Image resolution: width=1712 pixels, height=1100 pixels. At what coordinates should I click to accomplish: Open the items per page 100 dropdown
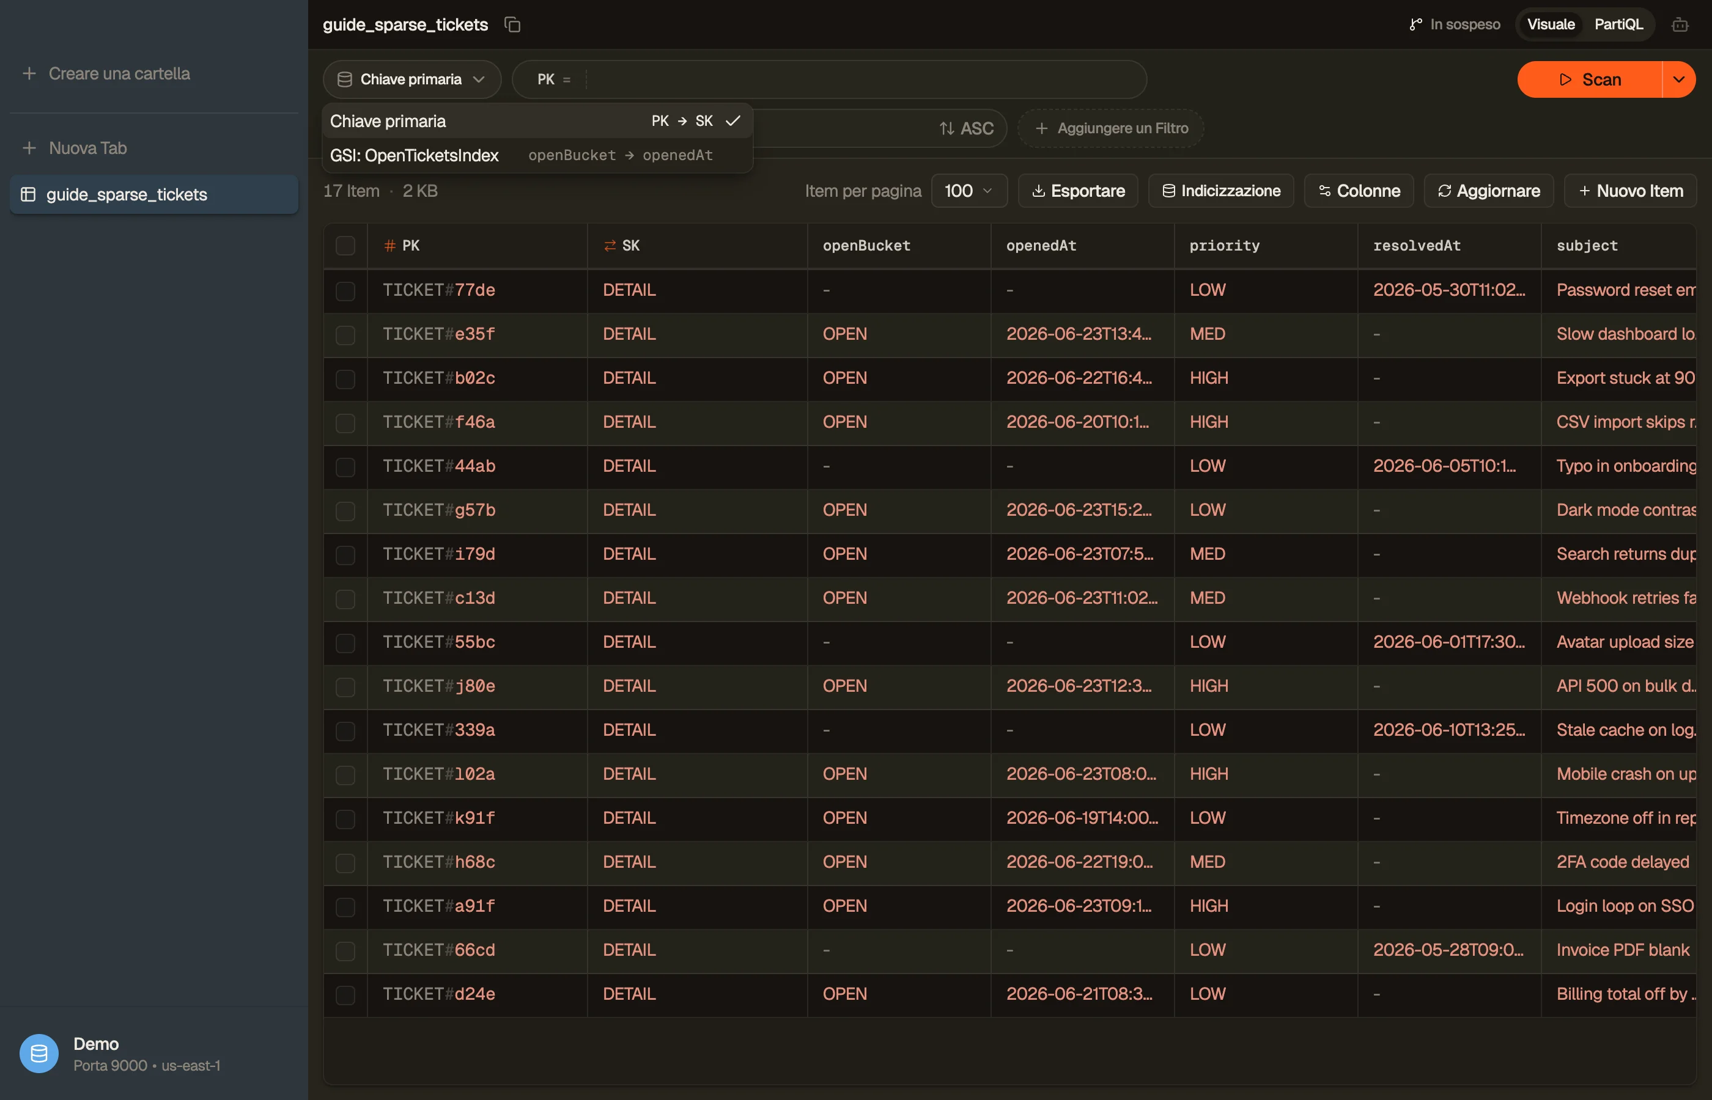969,191
